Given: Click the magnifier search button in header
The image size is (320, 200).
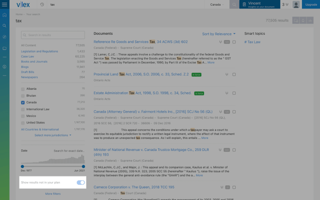Looking at the screenshot, I should (x=234, y=4).
